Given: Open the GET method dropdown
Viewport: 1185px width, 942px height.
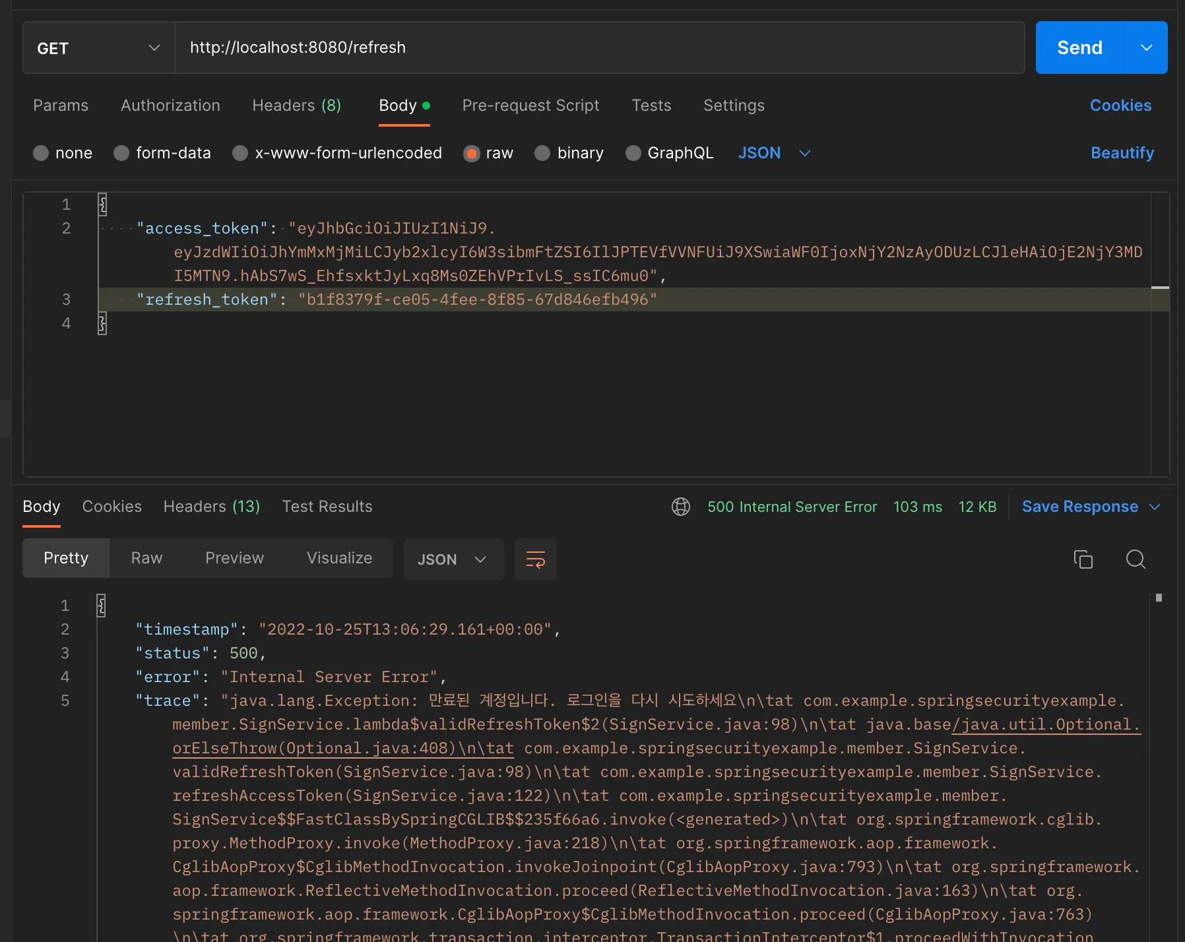Looking at the screenshot, I should pyautogui.click(x=99, y=48).
